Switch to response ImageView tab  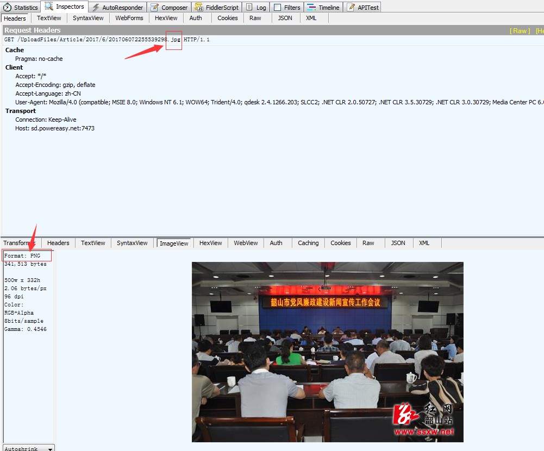coord(174,243)
